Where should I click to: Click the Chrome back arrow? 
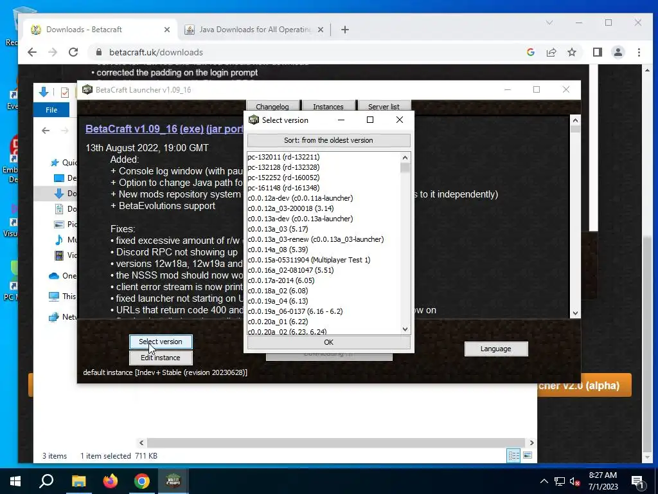tap(32, 52)
